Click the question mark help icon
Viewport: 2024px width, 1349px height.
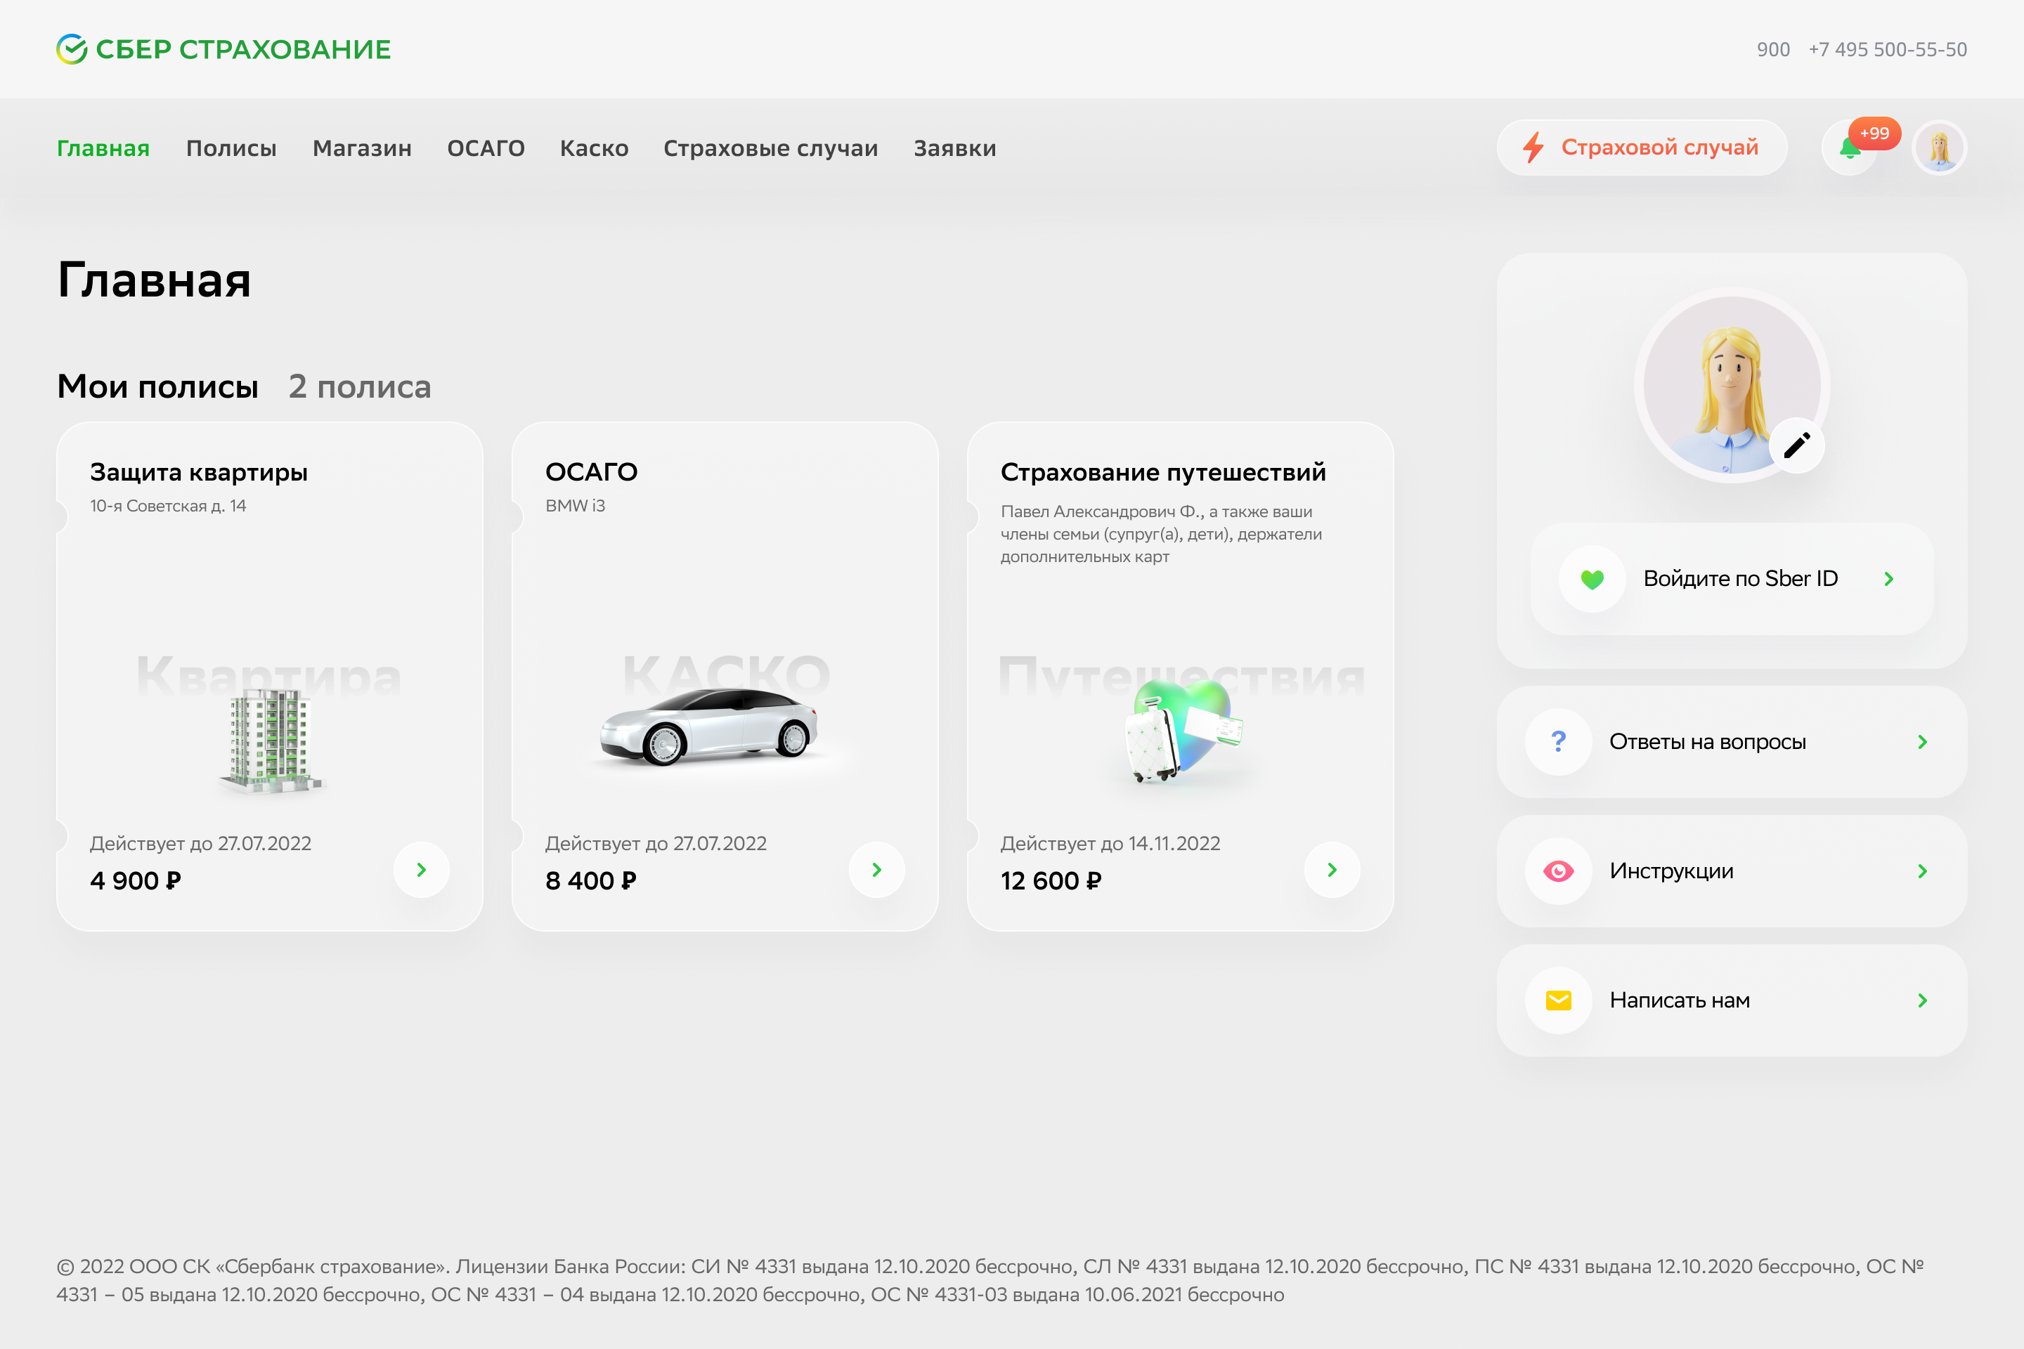click(1557, 742)
